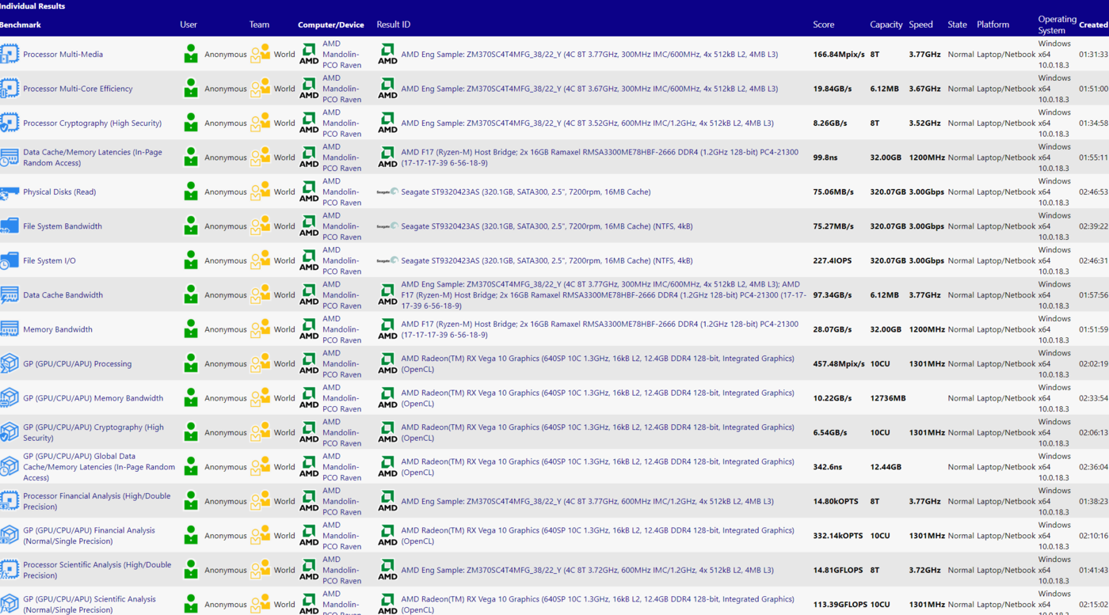Click Seagate logo in File System Bandwidth row

(x=387, y=226)
